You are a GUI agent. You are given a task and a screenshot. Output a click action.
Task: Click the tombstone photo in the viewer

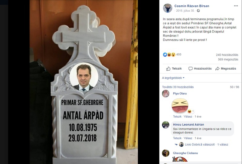84,82
